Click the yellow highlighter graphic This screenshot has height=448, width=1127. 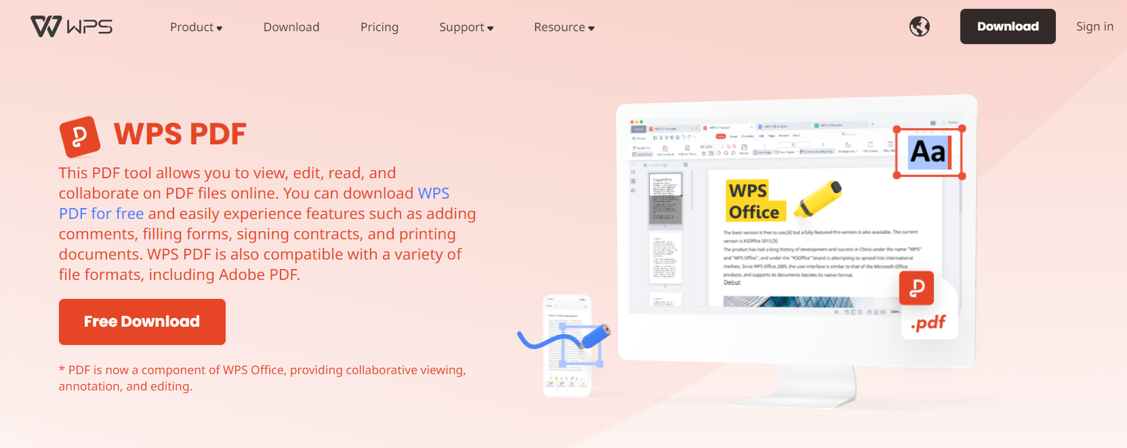click(817, 199)
